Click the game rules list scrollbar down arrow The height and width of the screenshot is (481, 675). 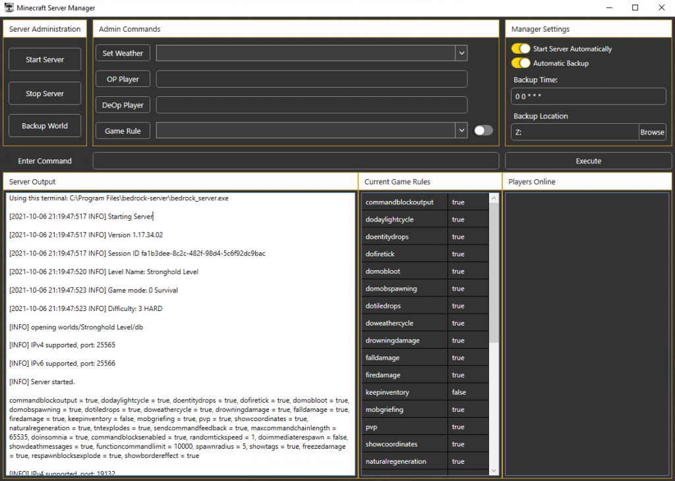pos(494,470)
